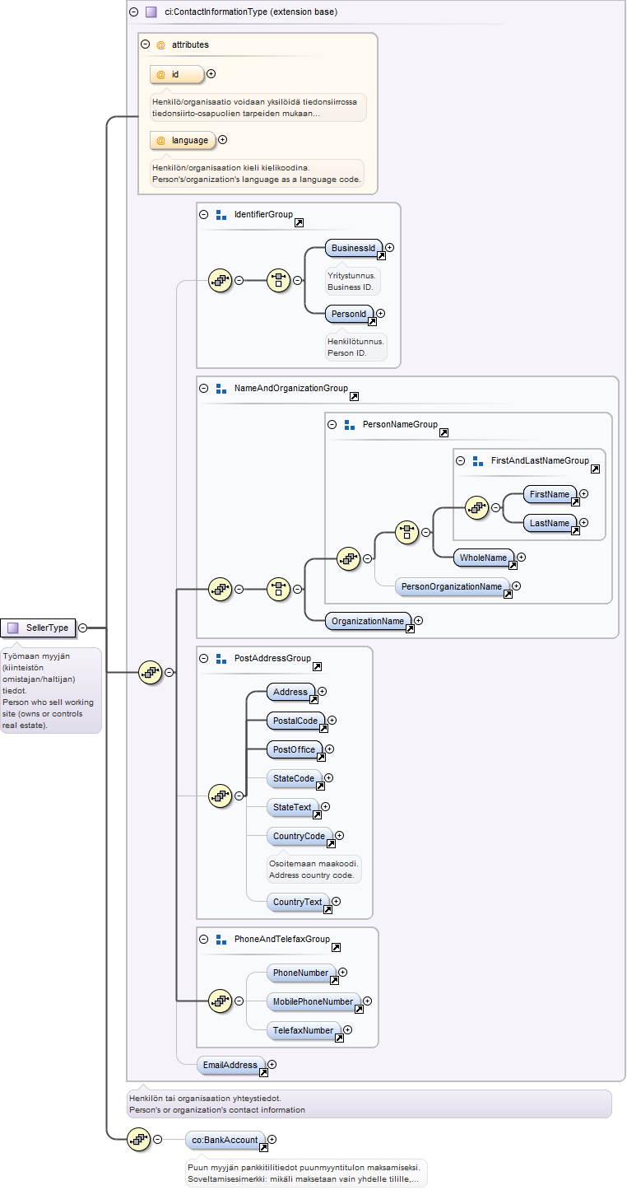Expand the OrganizationName element
Viewport: 627px width, 1190px height.
click(x=418, y=621)
